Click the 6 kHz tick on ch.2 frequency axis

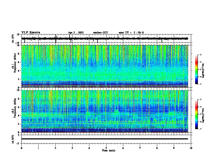pos(19,107)
